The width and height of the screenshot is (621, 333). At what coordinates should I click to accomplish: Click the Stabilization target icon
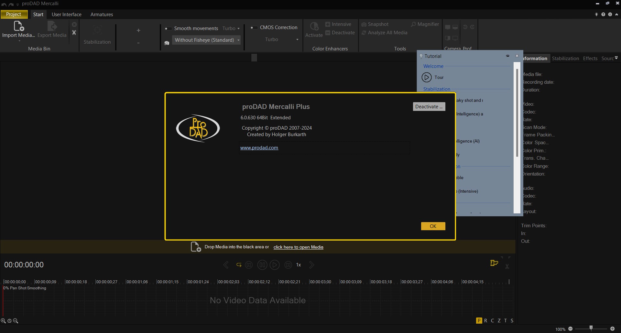[x=97, y=30]
